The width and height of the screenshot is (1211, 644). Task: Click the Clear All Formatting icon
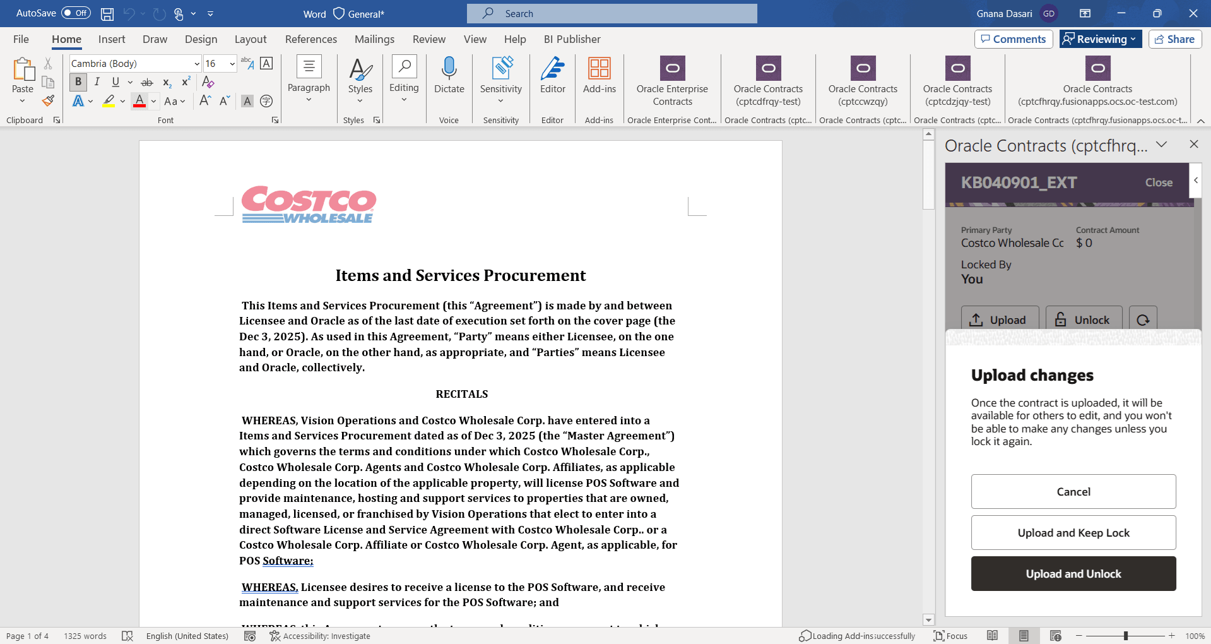[208, 82]
